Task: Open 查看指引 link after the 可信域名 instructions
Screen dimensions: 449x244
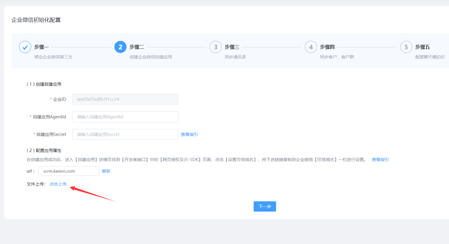Action: (x=380, y=160)
